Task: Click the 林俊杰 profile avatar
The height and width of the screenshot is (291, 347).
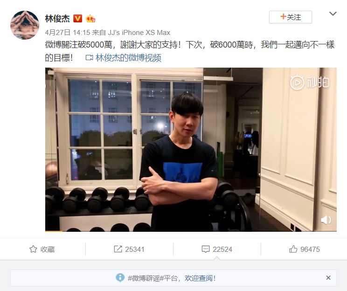Action: tap(25, 25)
